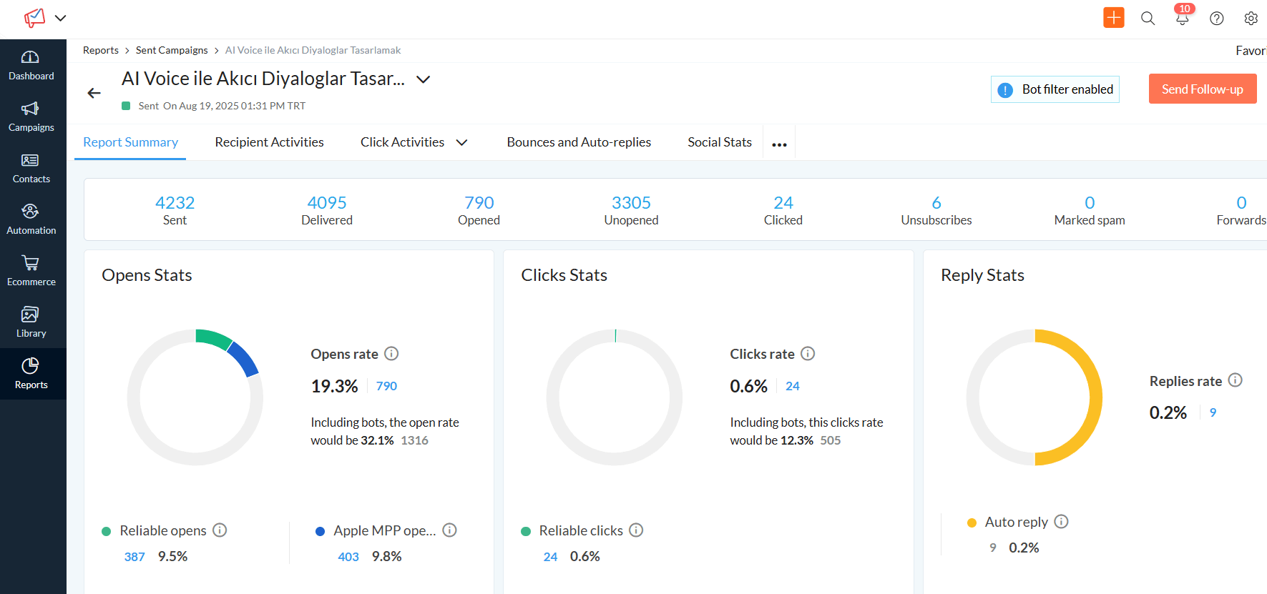Open Contacts from the sidebar
1267x594 pixels.
coord(31,169)
